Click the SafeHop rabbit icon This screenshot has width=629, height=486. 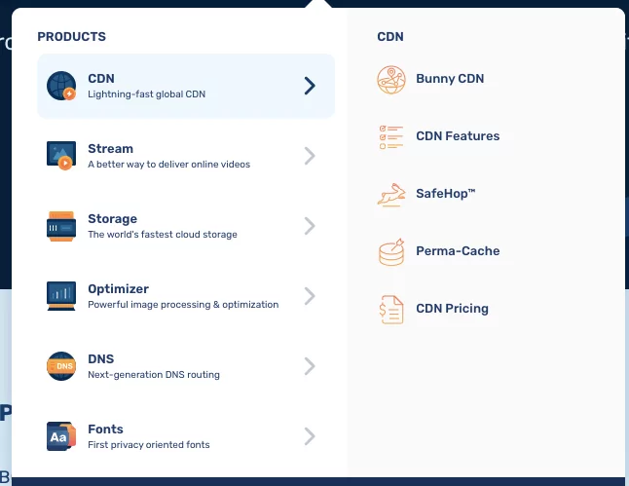(391, 195)
